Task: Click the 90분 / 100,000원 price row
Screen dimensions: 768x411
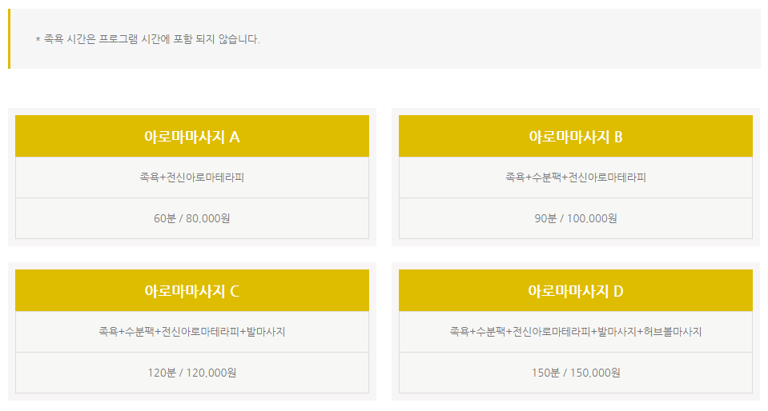Action: pyautogui.click(x=576, y=218)
